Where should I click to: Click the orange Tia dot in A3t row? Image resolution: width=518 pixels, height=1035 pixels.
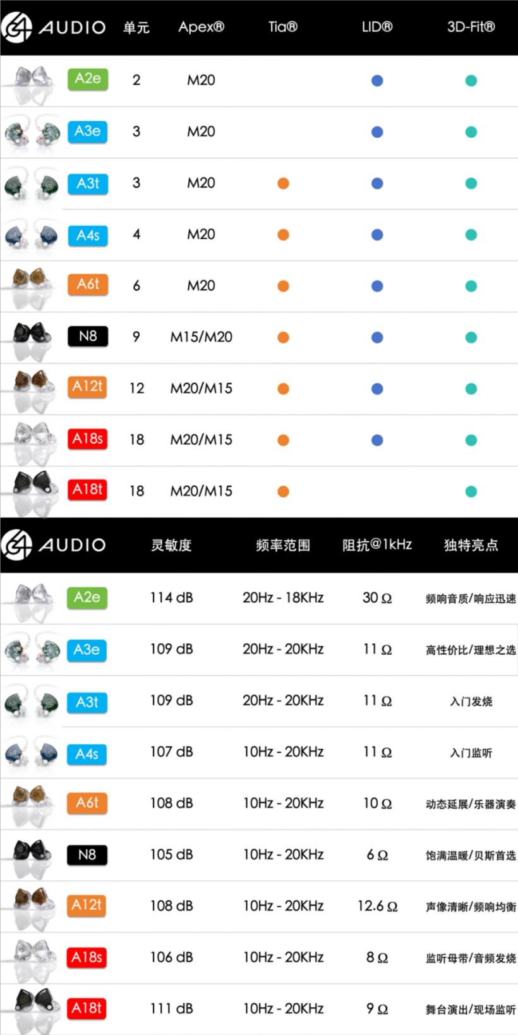click(x=283, y=183)
